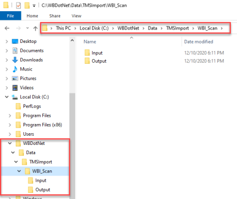This screenshot has height=199, width=237.
Task: Select the Music library icon
Action: [15, 69]
